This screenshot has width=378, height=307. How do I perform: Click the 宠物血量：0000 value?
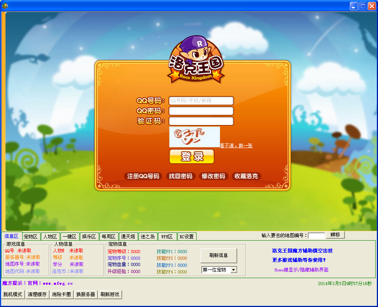[124, 264]
